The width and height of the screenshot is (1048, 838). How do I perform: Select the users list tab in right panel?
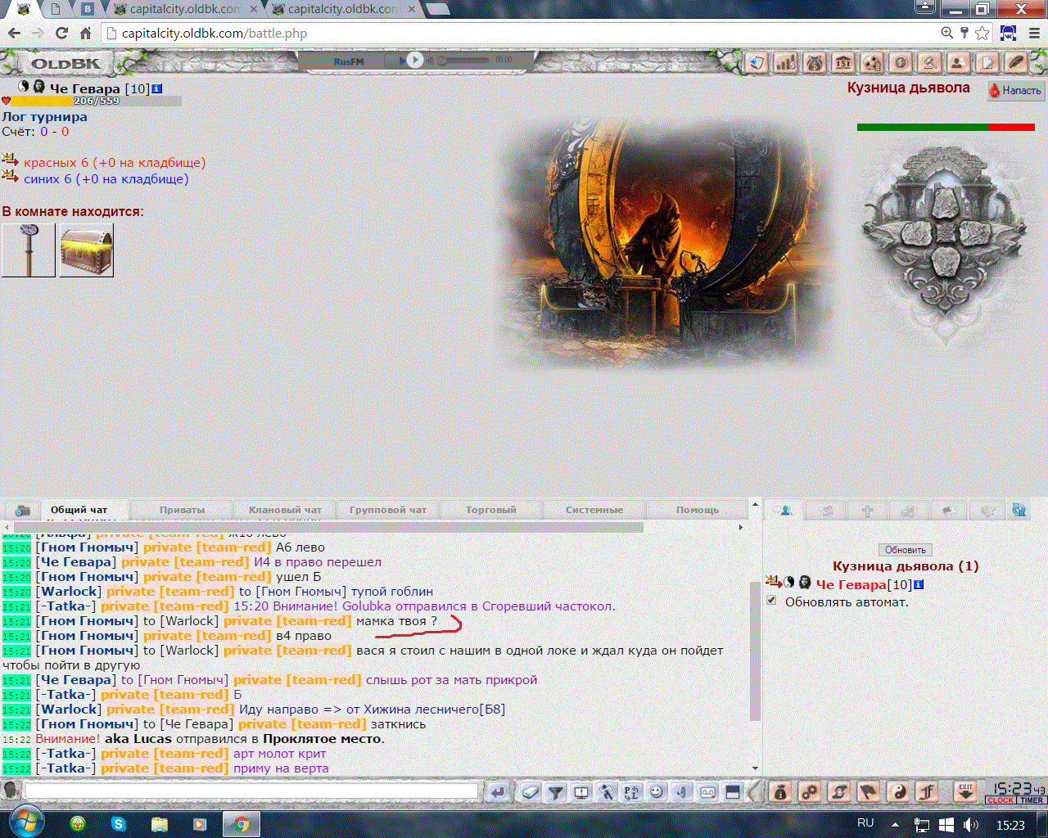(785, 510)
